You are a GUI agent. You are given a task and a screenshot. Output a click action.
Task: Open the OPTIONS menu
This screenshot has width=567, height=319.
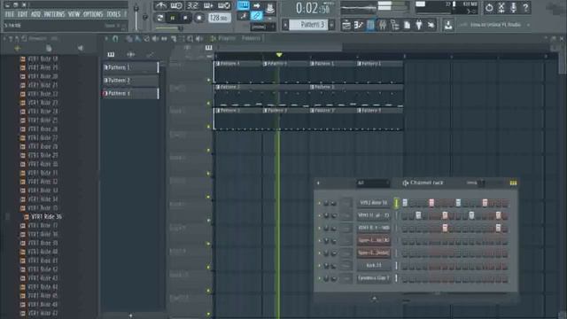click(x=93, y=14)
